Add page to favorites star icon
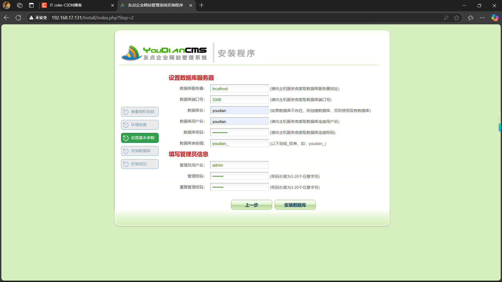The height and width of the screenshot is (282, 502). 457,18
